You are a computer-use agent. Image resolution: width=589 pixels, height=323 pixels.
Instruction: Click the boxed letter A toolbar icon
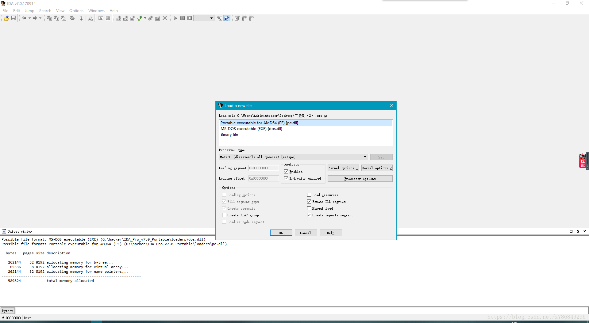click(x=101, y=18)
